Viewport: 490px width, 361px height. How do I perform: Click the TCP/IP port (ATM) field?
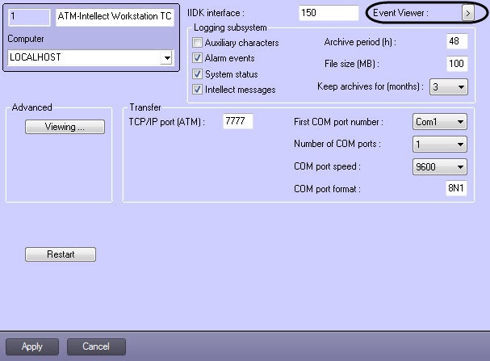(237, 121)
